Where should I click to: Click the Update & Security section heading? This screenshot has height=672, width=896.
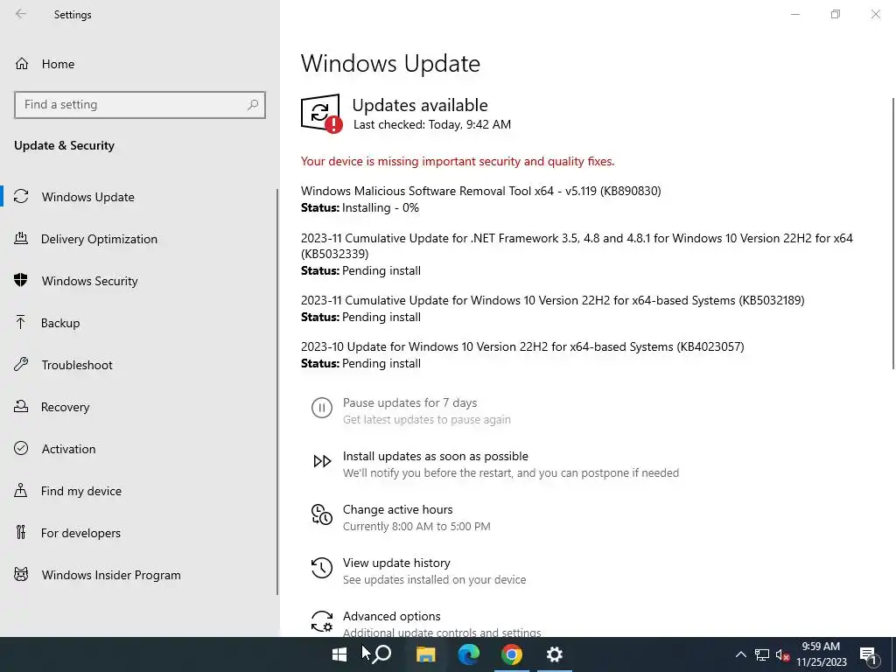[x=64, y=145]
